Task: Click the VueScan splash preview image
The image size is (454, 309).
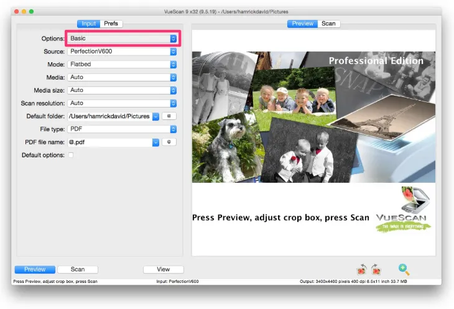Action: (313, 143)
